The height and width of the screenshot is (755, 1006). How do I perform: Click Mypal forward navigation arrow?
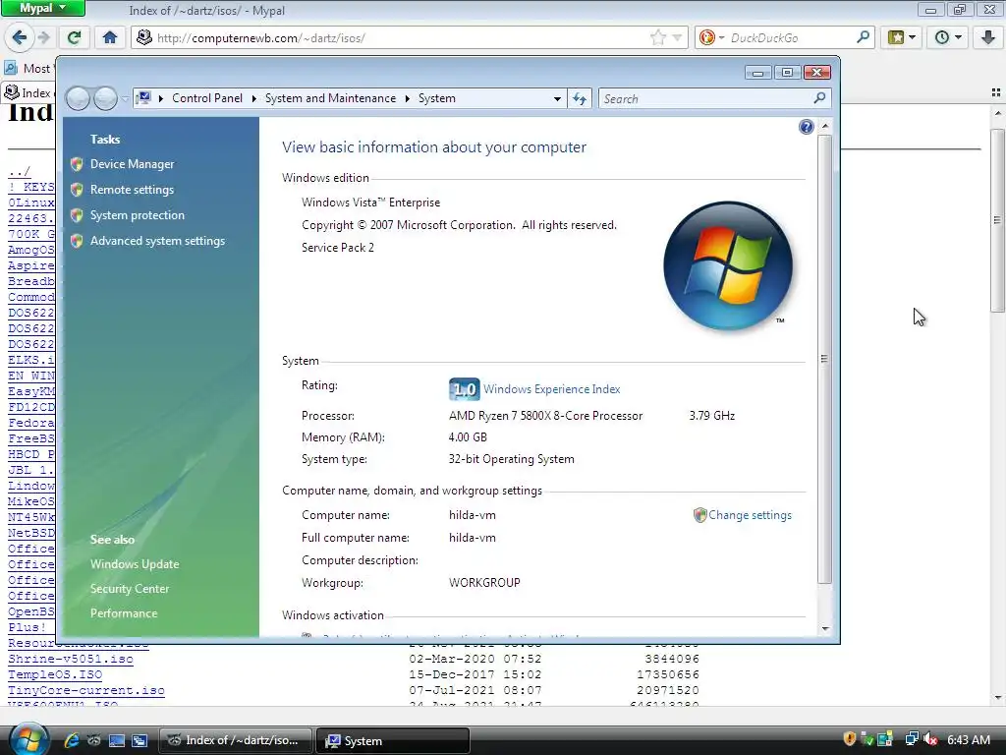coord(43,38)
